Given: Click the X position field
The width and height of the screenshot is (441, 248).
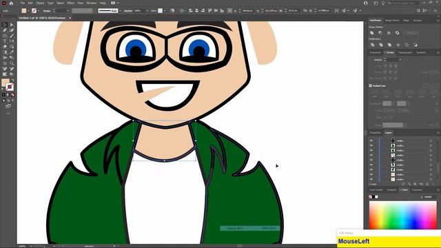Looking at the screenshot, I should [x=247, y=11].
